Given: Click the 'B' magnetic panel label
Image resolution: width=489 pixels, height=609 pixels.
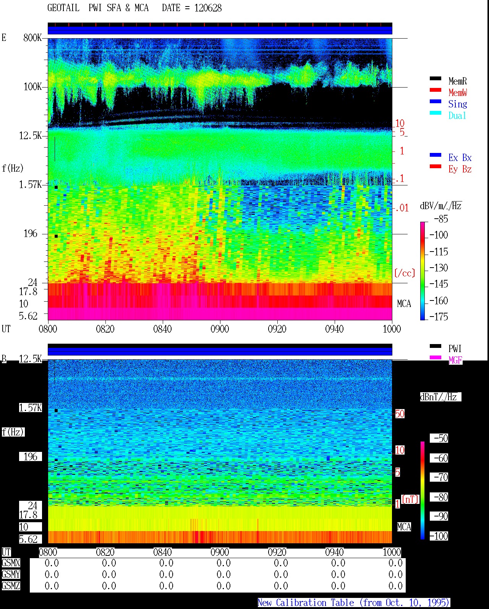Looking at the screenshot, I should pos(4,359).
